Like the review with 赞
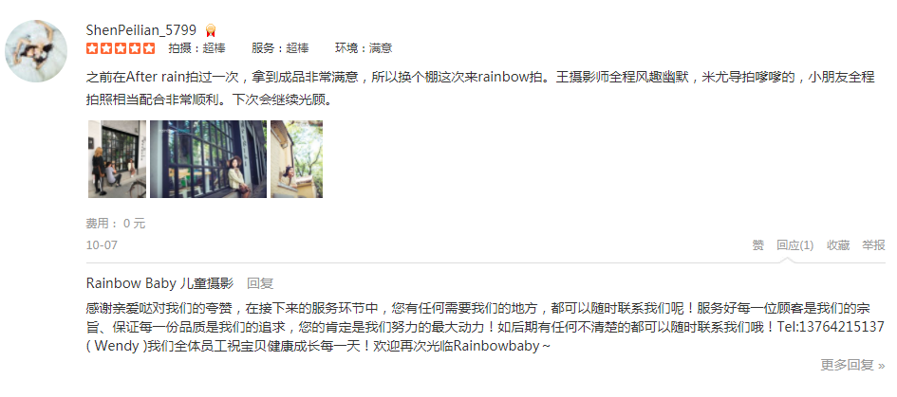 [x=758, y=245]
